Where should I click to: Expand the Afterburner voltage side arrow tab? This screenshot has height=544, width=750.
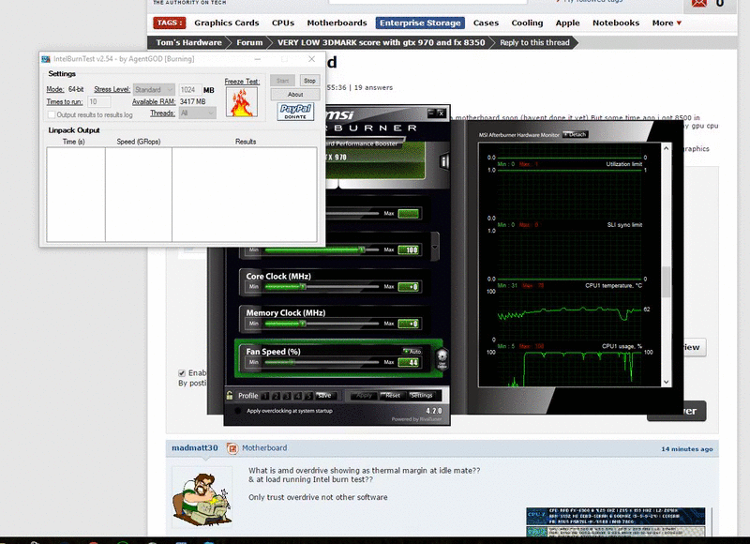tap(435, 247)
